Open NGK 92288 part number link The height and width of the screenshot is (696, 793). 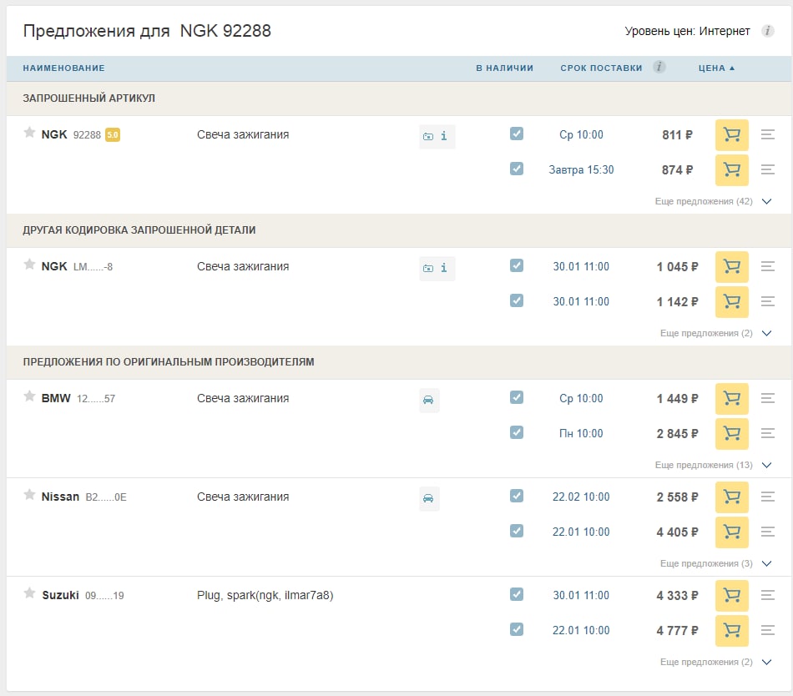tap(87, 135)
